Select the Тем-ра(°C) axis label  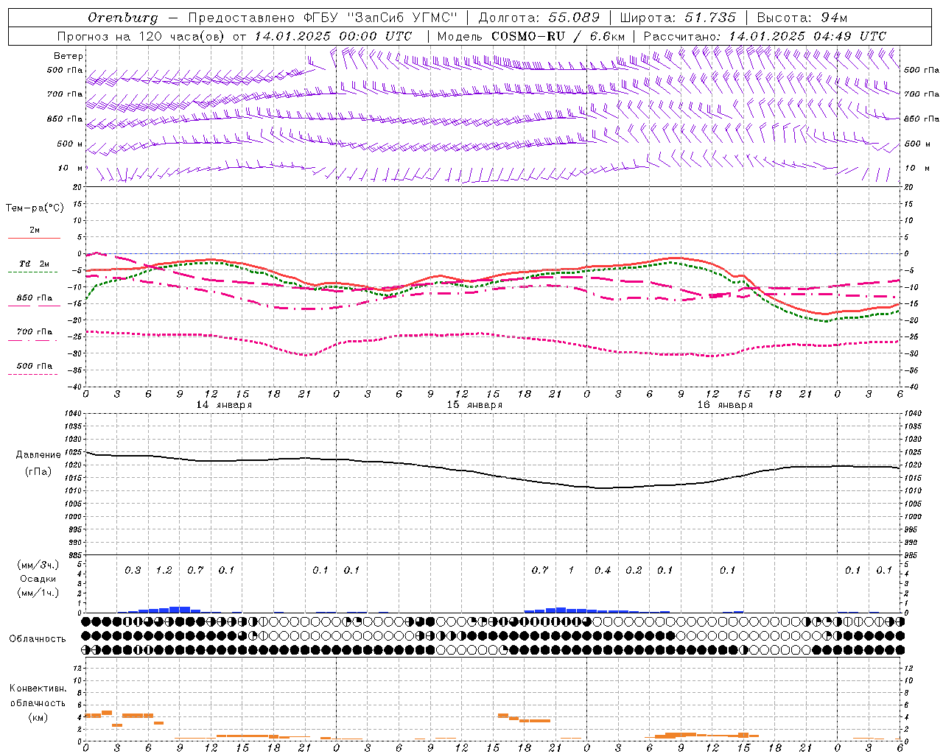click(x=35, y=208)
